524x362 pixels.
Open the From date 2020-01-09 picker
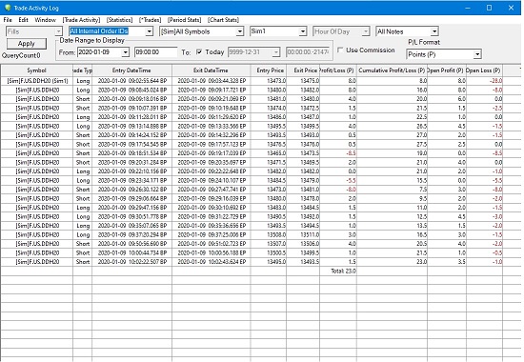[x=126, y=52]
